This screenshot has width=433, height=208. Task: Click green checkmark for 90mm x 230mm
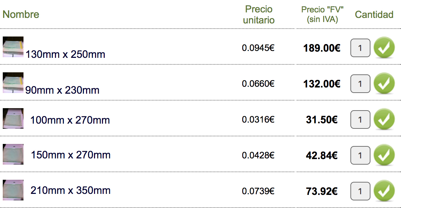(x=384, y=83)
